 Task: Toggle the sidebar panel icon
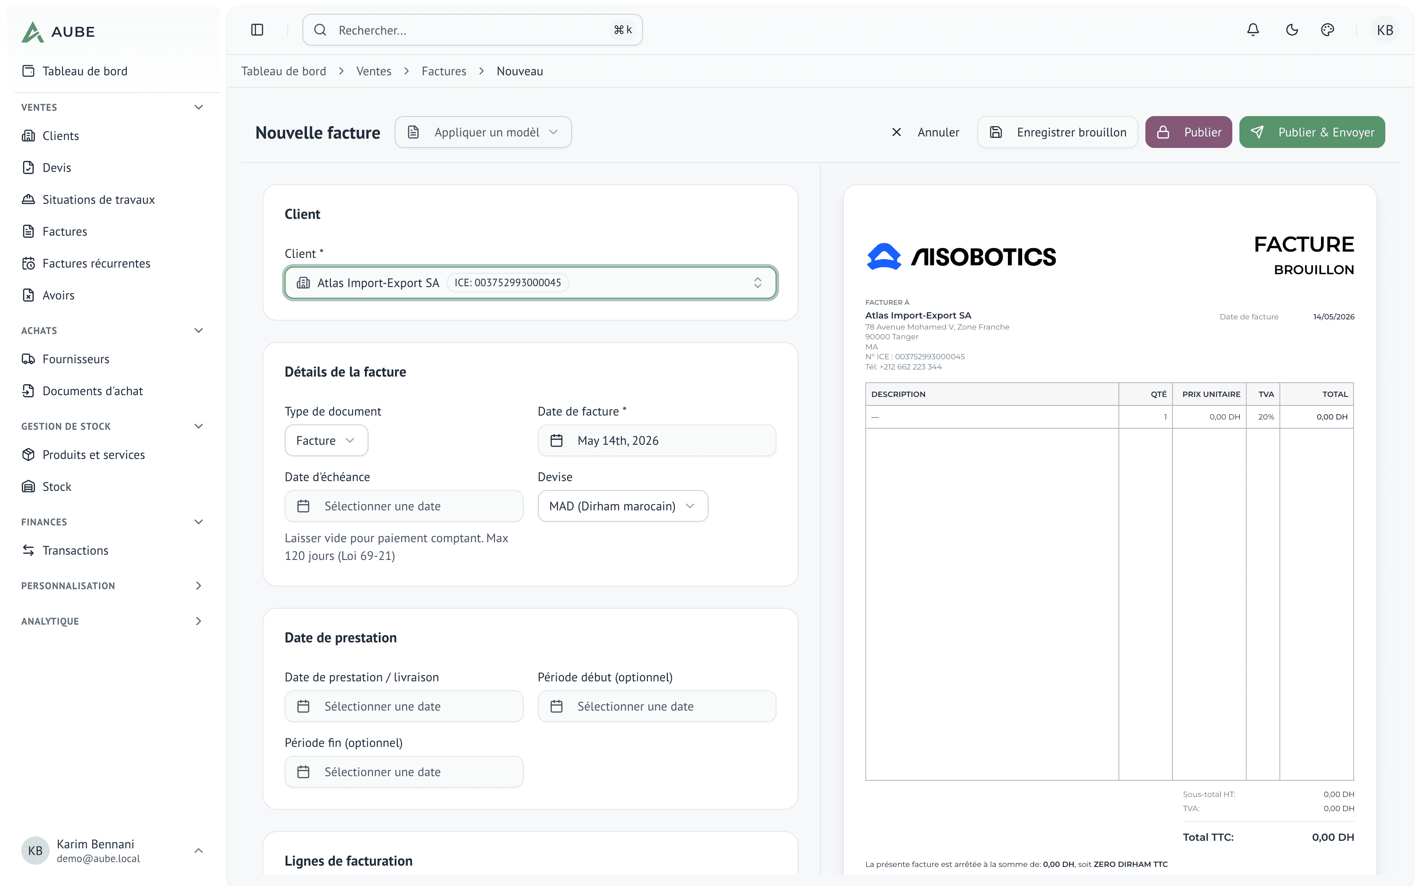pyautogui.click(x=257, y=30)
